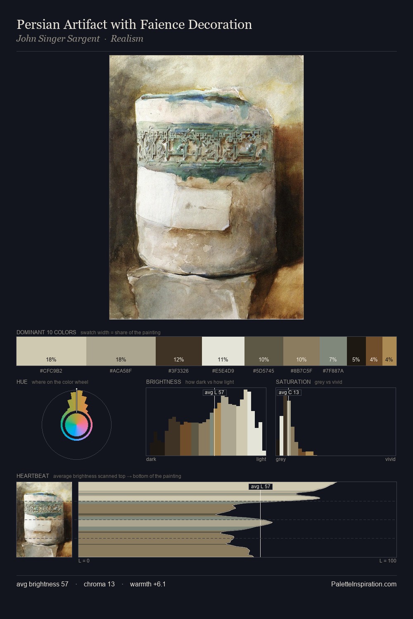
Task: Click the 'avg C 13' label in Saturation chart
Action: coord(289,392)
